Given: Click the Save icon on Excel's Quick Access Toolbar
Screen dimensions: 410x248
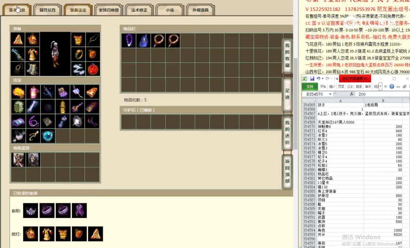Looking at the screenshot, I should pos(312,79).
